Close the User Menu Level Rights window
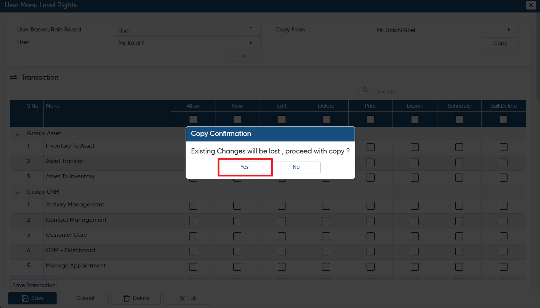This screenshot has width=540, height=308. (x=531, y=5)
